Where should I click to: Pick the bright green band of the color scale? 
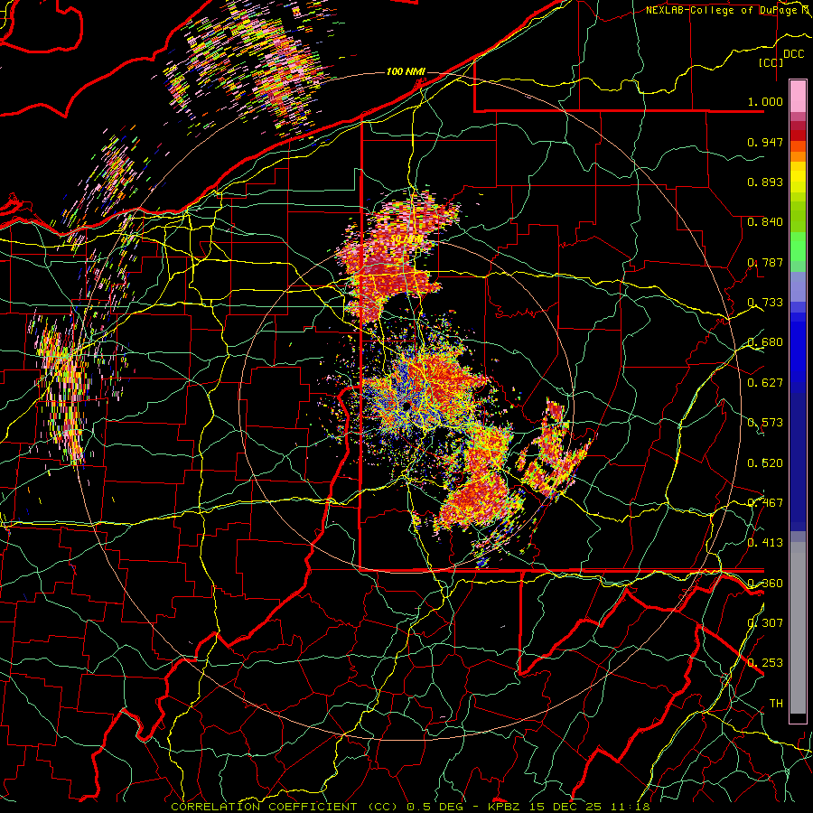pyautogui.click(x=798, y=247)
